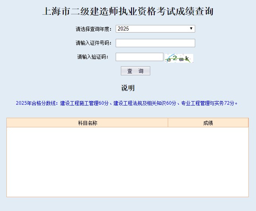Click the captcha image to refresh it
Image resolution: width=256 pixels, height=211 pixels.
coord(179,58)
